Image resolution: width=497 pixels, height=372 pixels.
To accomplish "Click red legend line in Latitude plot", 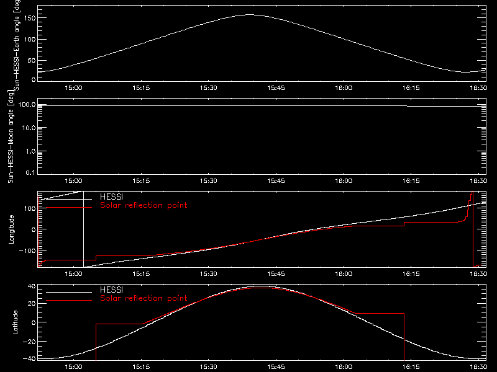I will [69, 301].
